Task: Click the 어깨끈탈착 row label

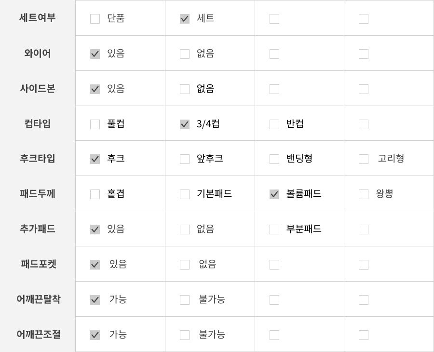Action: point(39,299)
